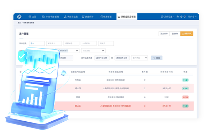205x135 pixels.
Task: Click the red status badge in 即墨 row
Action: (185, 97)
